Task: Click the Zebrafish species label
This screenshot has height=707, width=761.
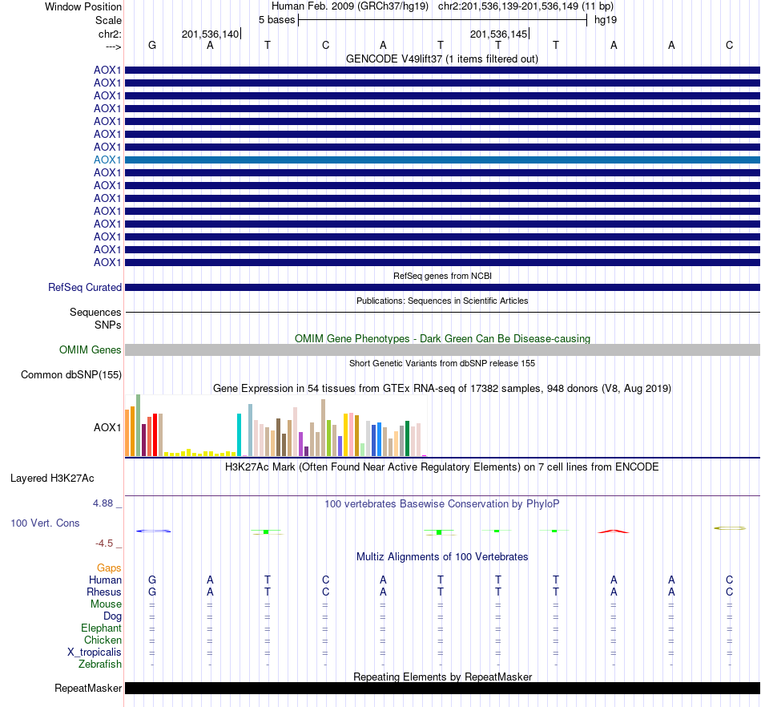Action: pyautogui.click(x=100, y=665)
